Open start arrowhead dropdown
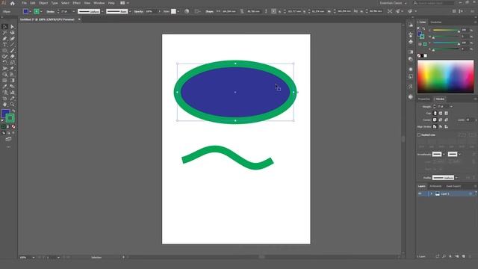This screenshot has height=269, width=478. point(444,154)
